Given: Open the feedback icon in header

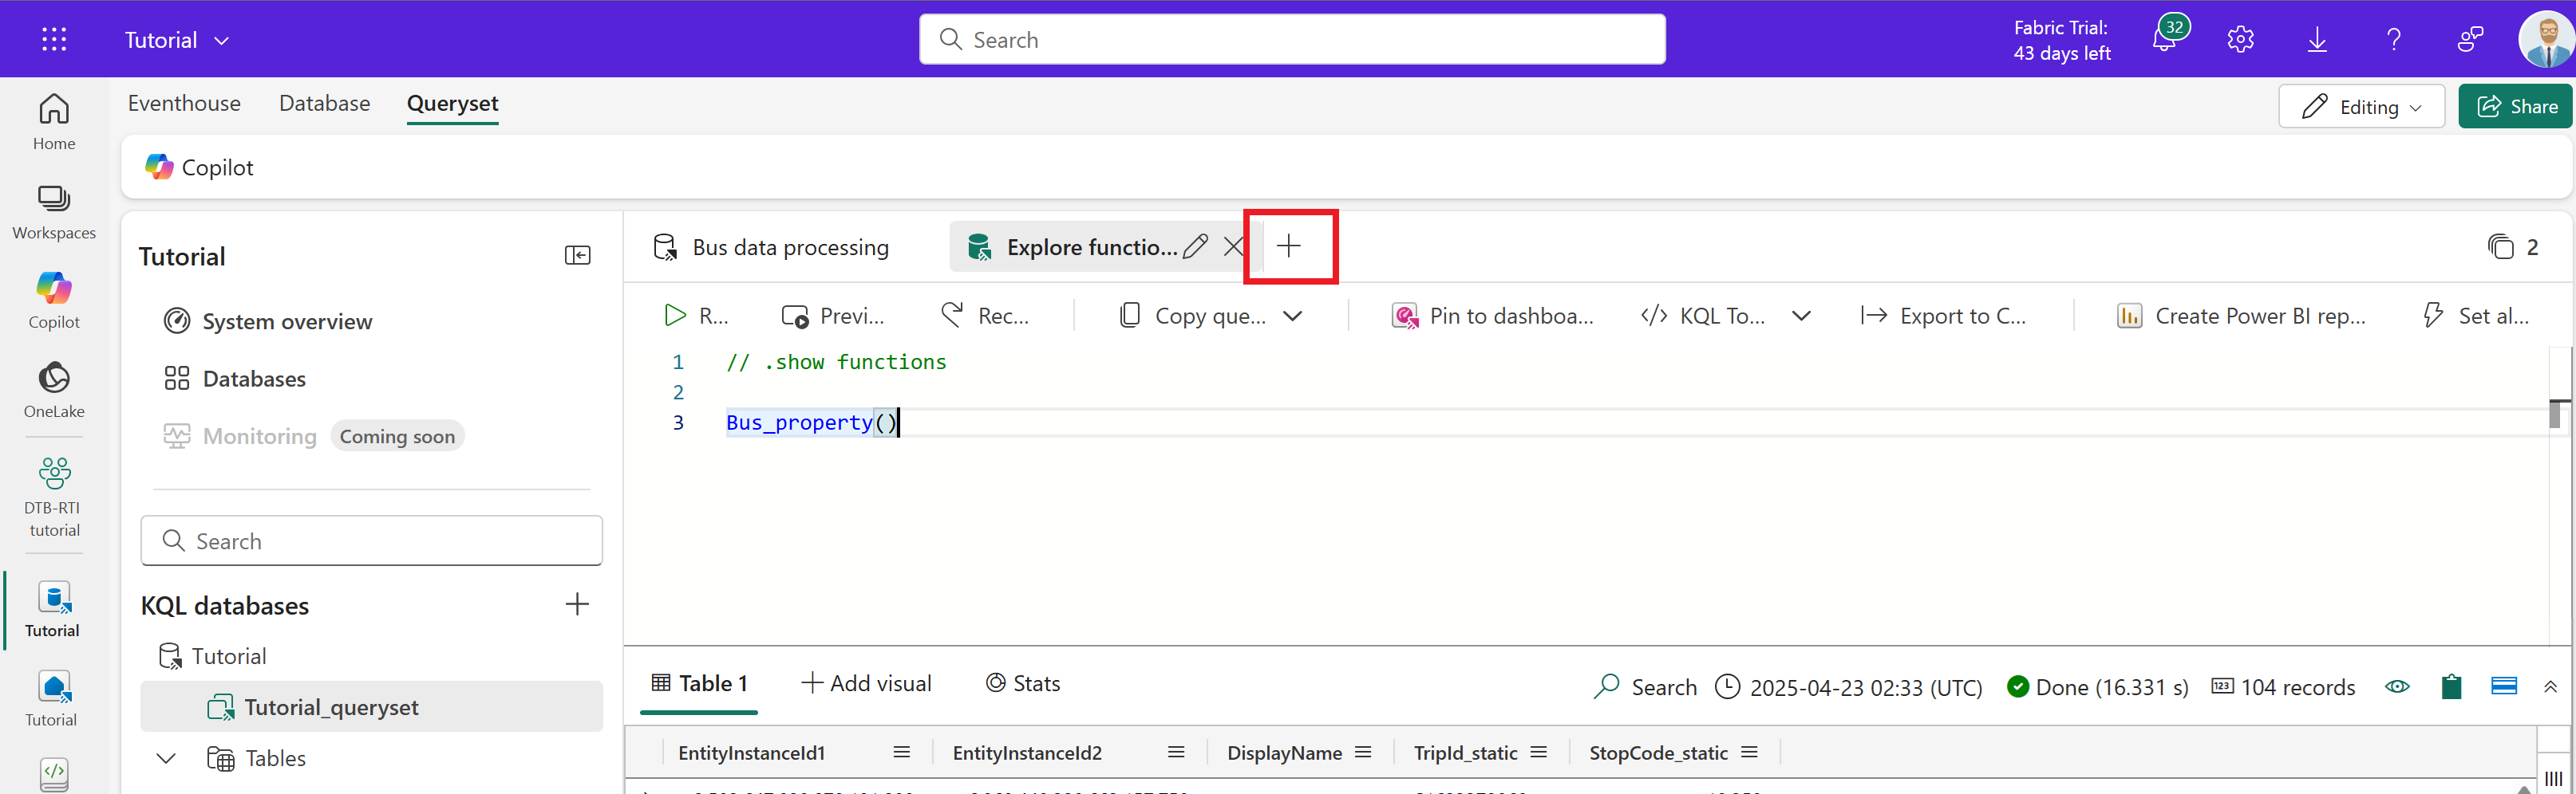Looking at the screenshot, I should click(x=2470, y=40).
